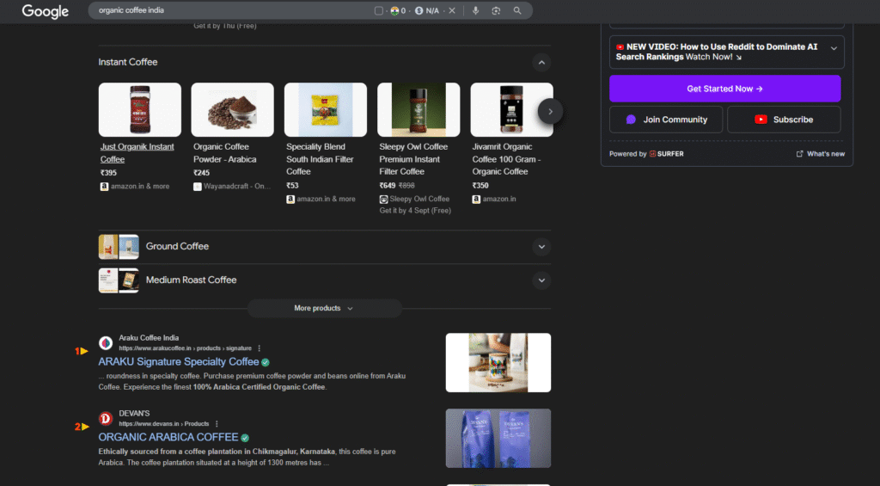Screen dimensions: 880x486
Task: Click Wayanadcraft seller label
Action: pyautogui.click(x=232, y=187)
